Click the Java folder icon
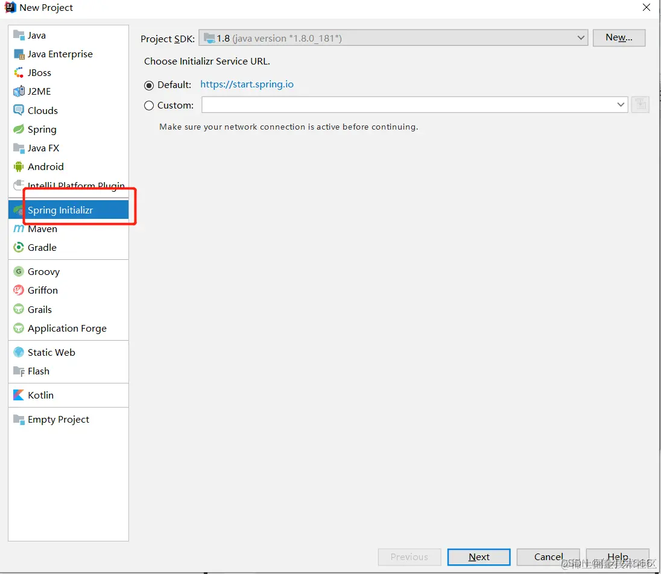 click(19, 35)
